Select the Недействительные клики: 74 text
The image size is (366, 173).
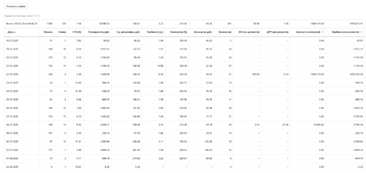pos(20,16)
